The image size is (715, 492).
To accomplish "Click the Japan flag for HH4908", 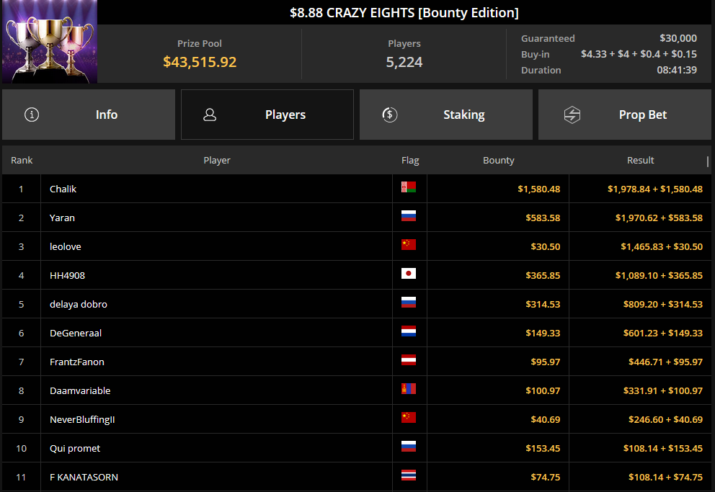I will [x=409, y=273].
